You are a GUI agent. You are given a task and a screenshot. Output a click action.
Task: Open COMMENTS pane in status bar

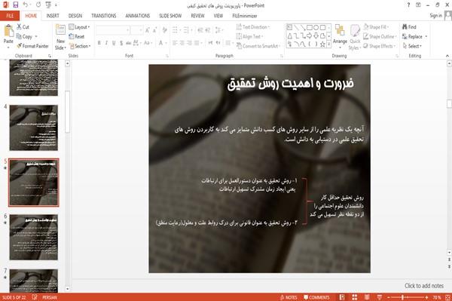click(316, 297)
